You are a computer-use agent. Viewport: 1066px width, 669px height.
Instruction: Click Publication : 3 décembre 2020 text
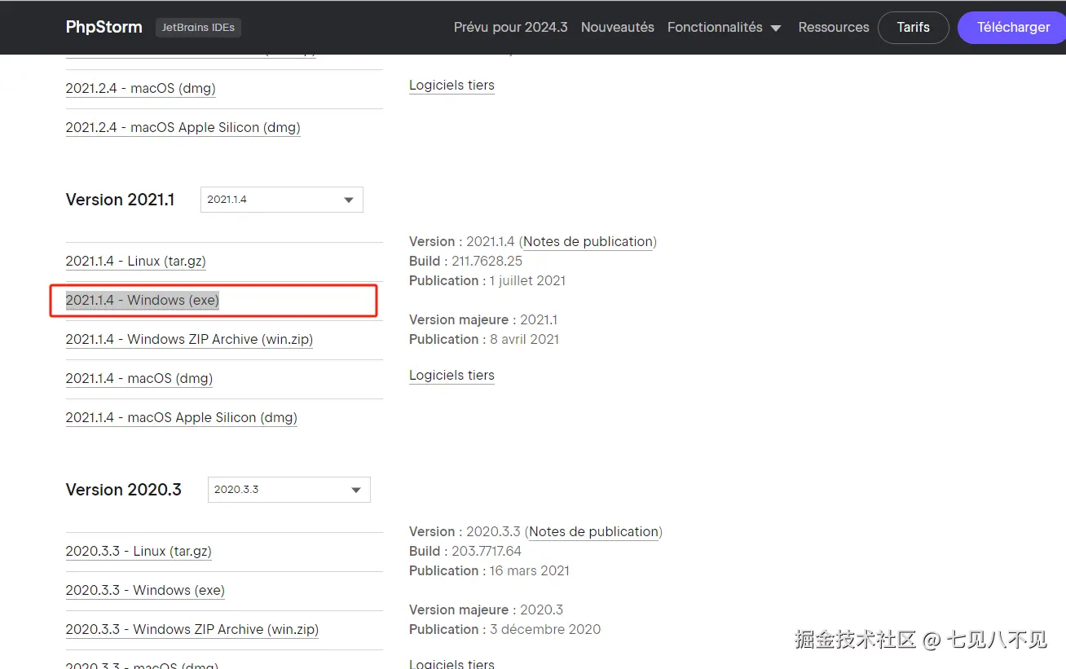point(505,629)
